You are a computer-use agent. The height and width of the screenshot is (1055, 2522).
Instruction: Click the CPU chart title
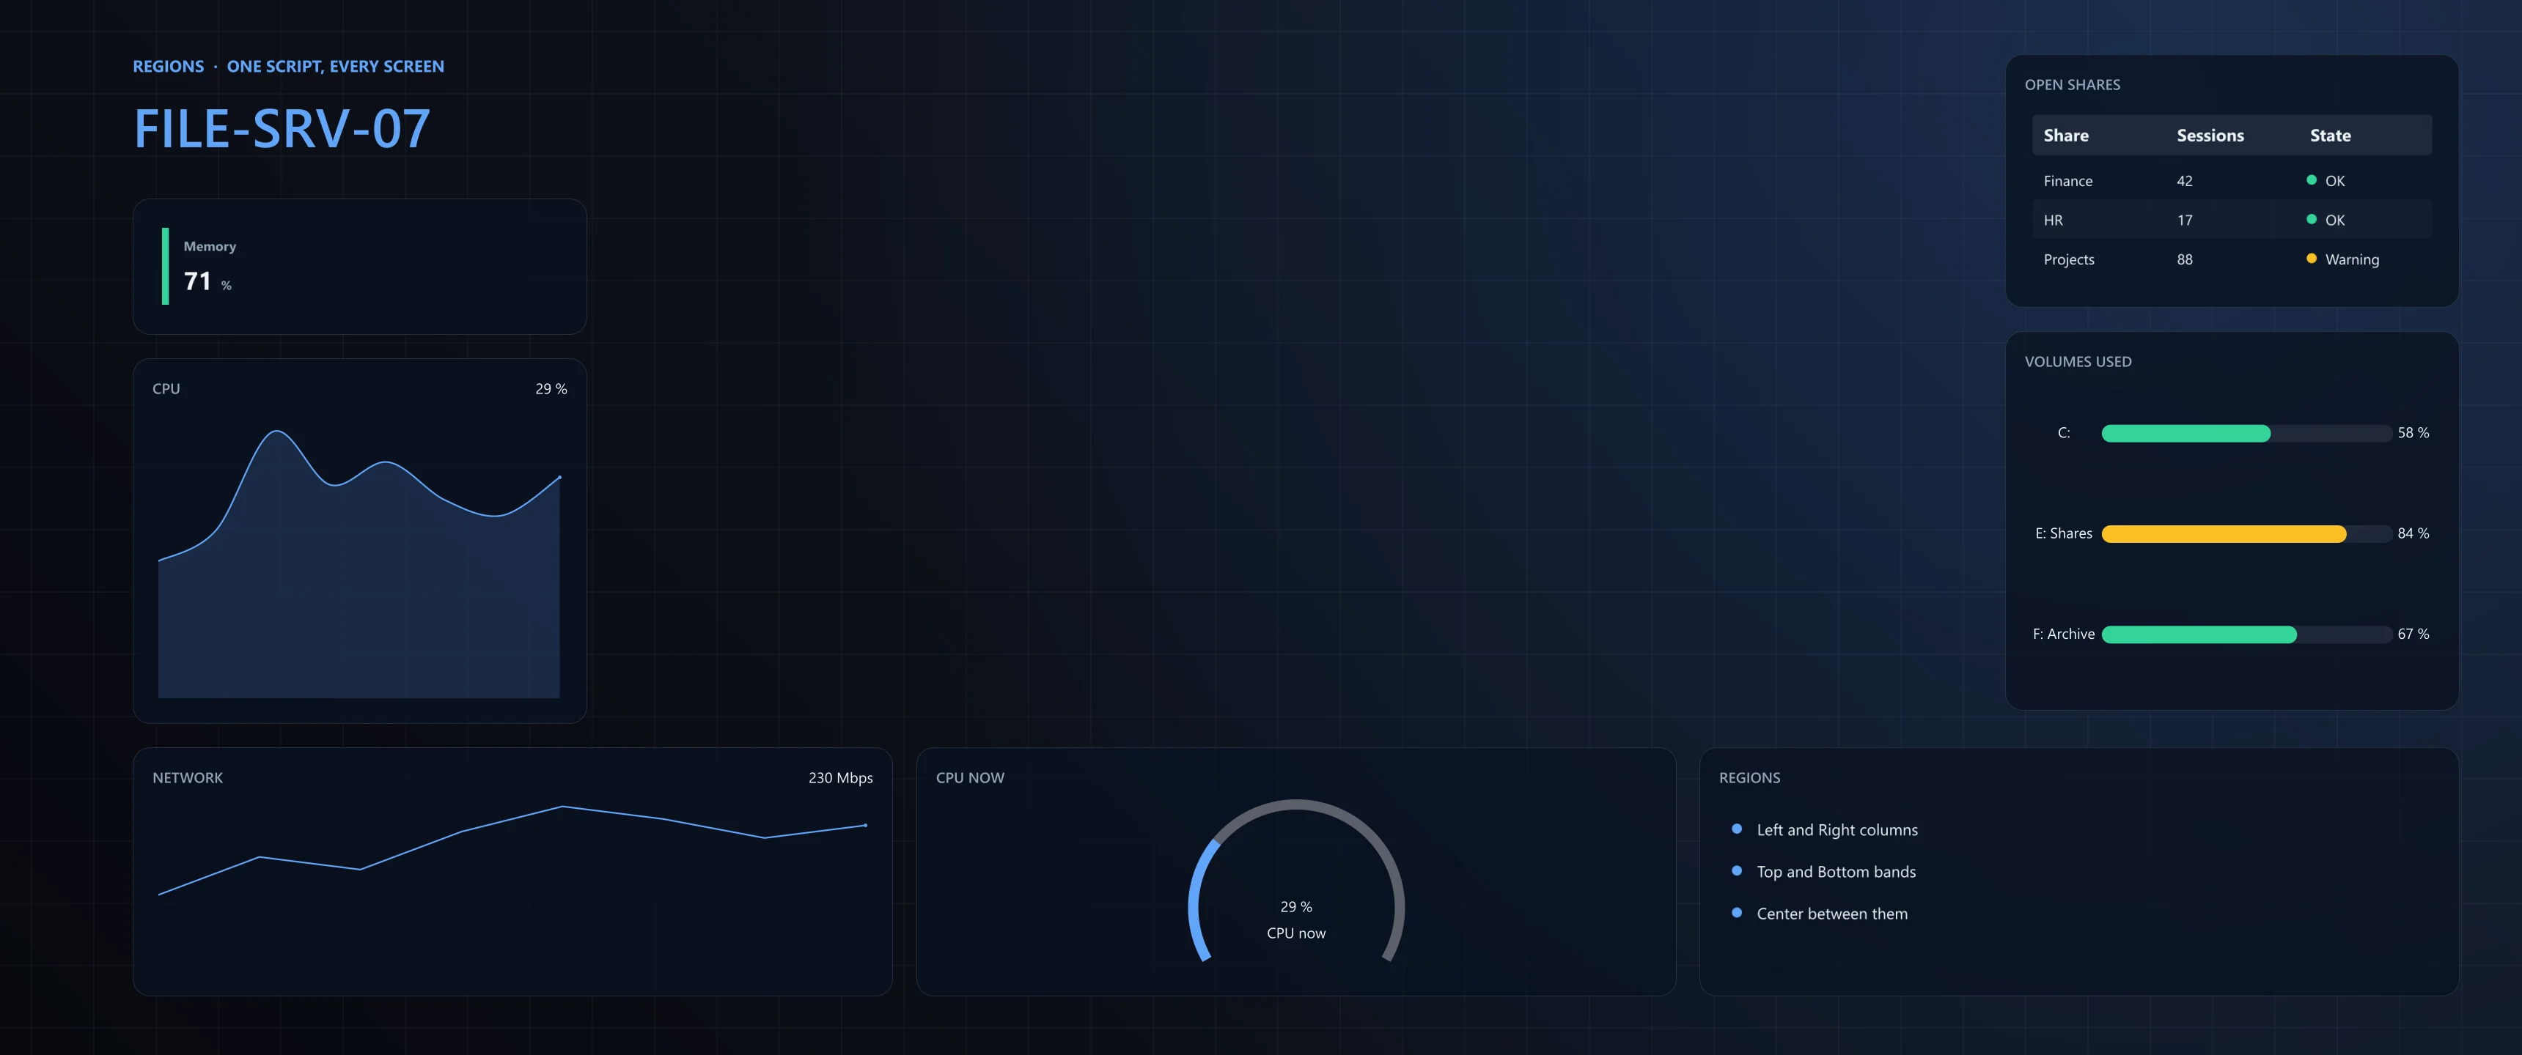pos(166,388)
